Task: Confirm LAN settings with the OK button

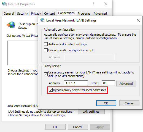Action: pyautogui.click(x=106, y=103)
